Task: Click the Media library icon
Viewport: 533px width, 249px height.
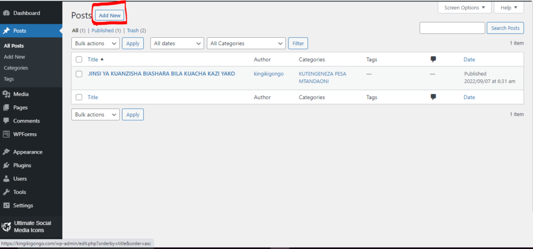Action: pyautogui.click(x=6, y=94)
